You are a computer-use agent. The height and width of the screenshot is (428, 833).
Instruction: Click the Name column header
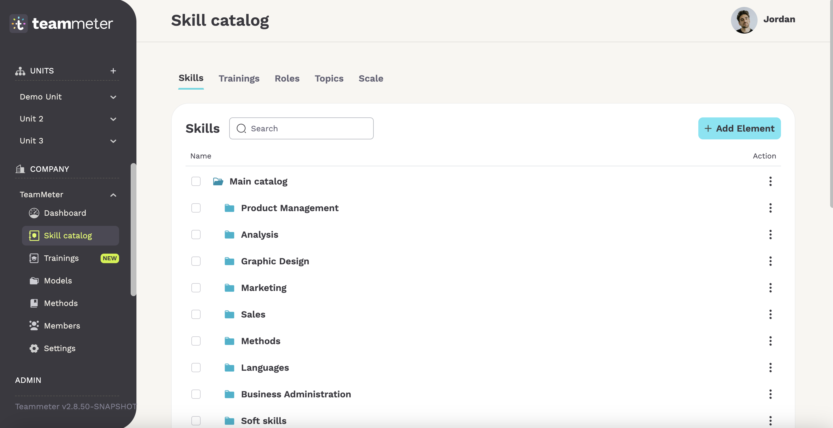click(x=201, y=156)
